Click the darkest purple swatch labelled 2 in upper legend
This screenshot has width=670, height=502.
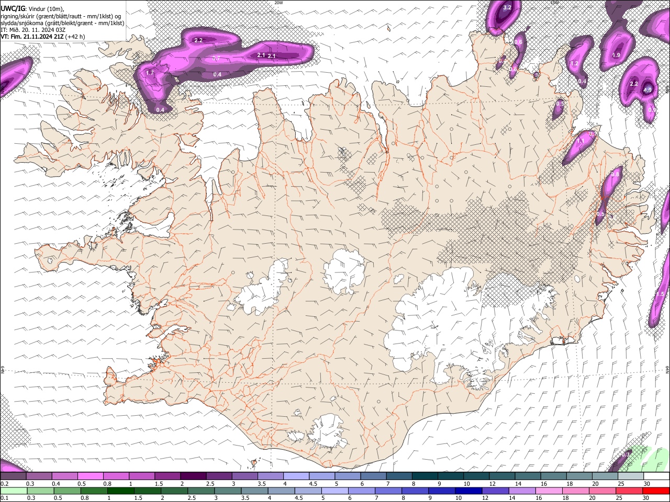[x=193, y=476]
